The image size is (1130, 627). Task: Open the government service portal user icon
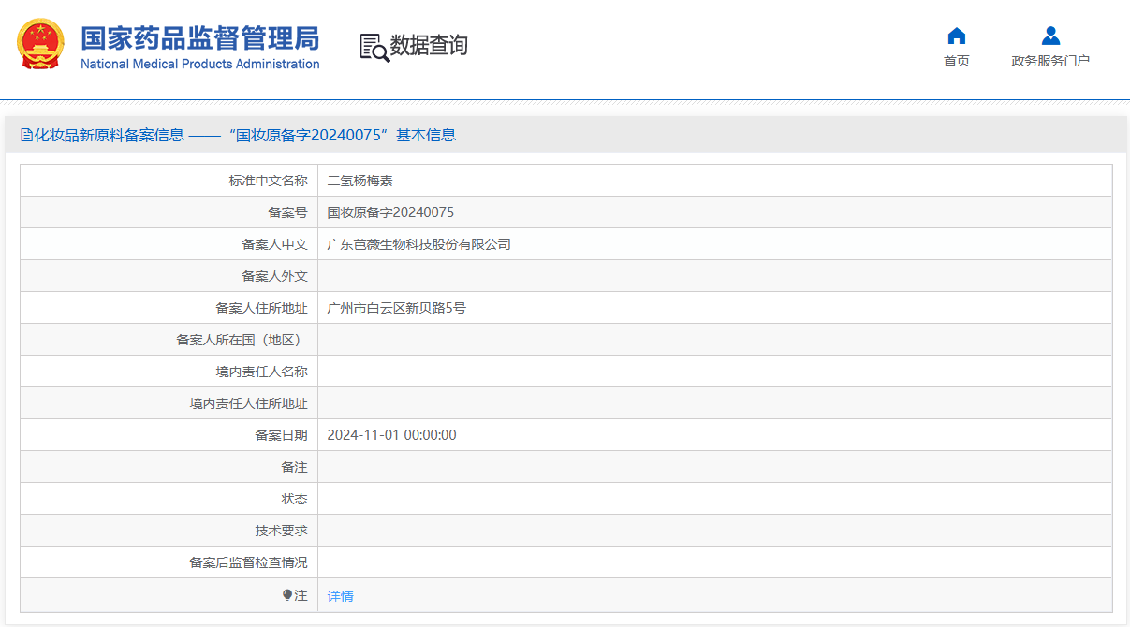tap(1050, 36)
